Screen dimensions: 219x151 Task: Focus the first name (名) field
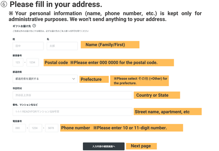[62, 46]
